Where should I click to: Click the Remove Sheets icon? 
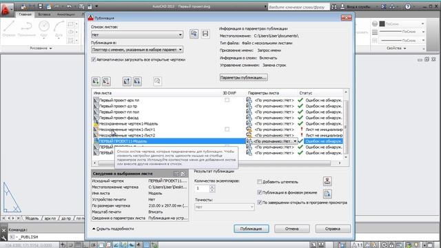tap(106, 81)
